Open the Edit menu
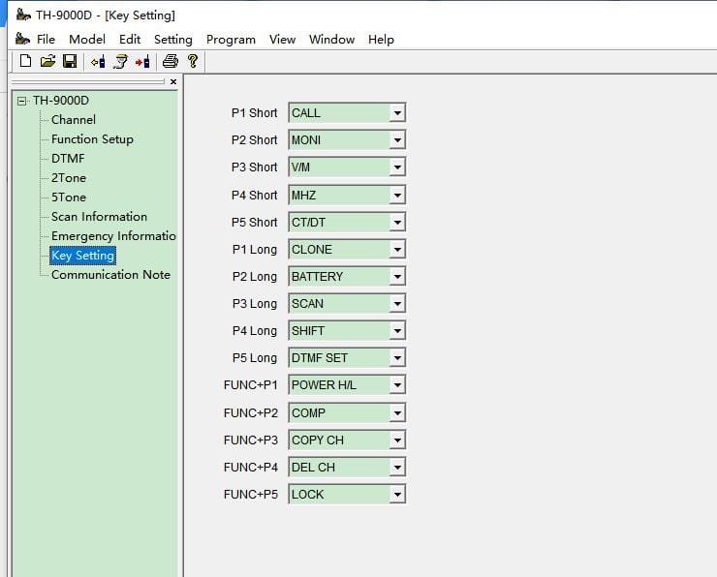The image size is (717, 577). [x=130, y=40]
